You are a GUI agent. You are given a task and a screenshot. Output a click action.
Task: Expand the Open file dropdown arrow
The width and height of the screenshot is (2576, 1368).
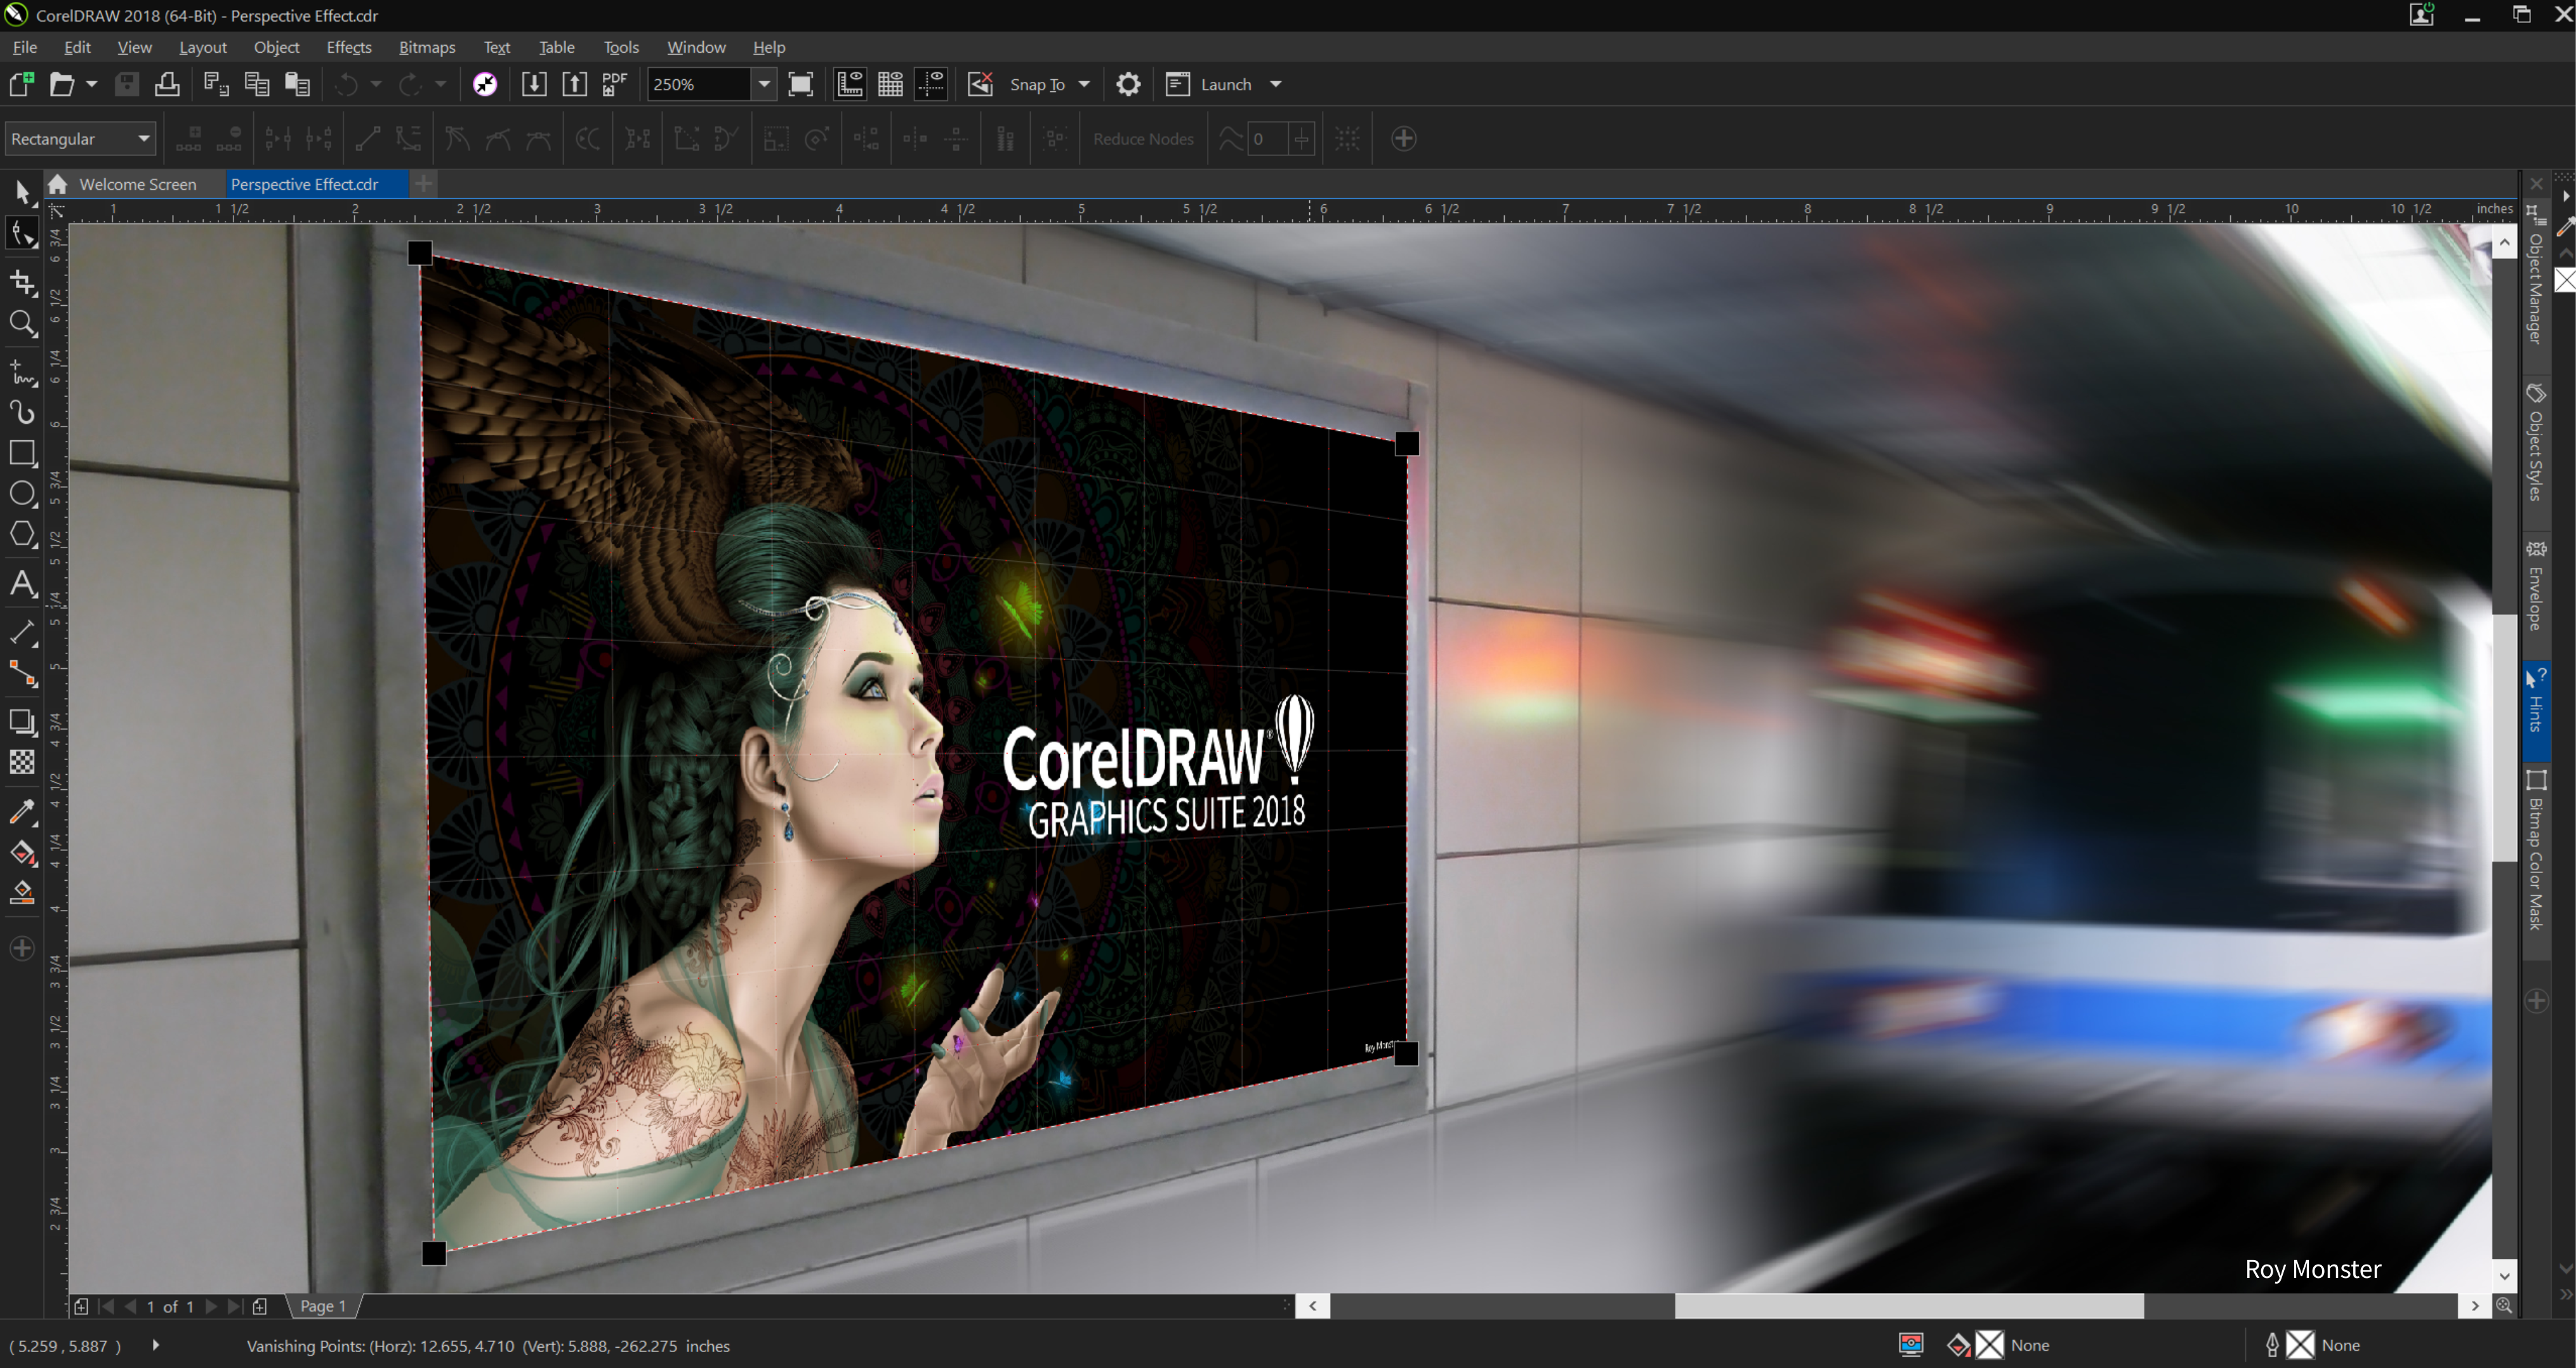point(91,84)
